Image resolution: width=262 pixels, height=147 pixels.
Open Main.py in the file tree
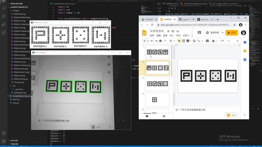pos(16,100)
